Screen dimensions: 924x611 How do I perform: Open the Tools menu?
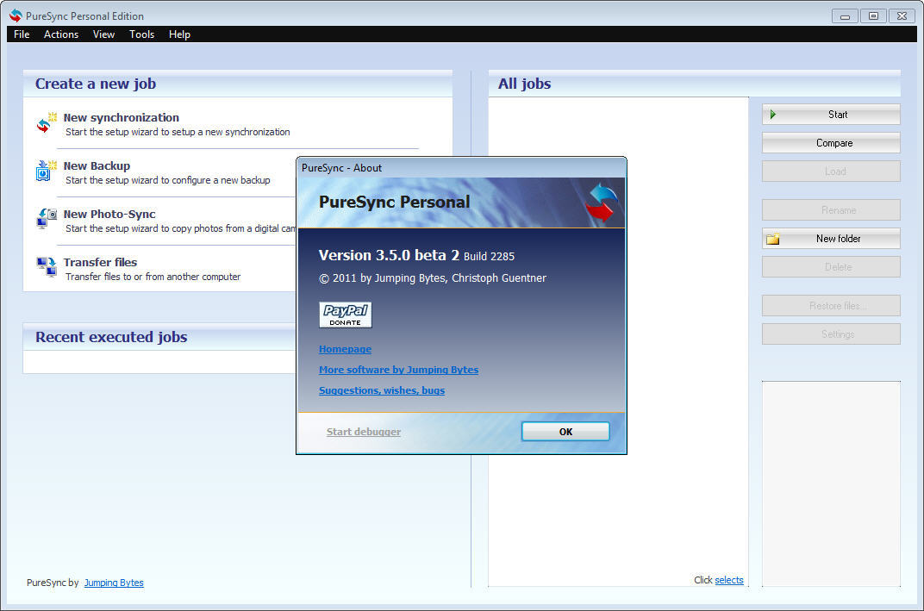pyautogui.click(x=141, y=34)
